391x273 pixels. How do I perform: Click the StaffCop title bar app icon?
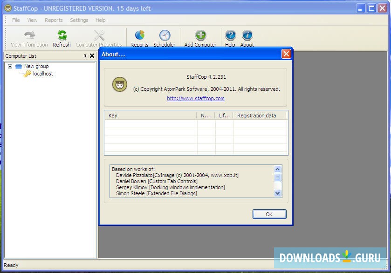tap(8, 8)
